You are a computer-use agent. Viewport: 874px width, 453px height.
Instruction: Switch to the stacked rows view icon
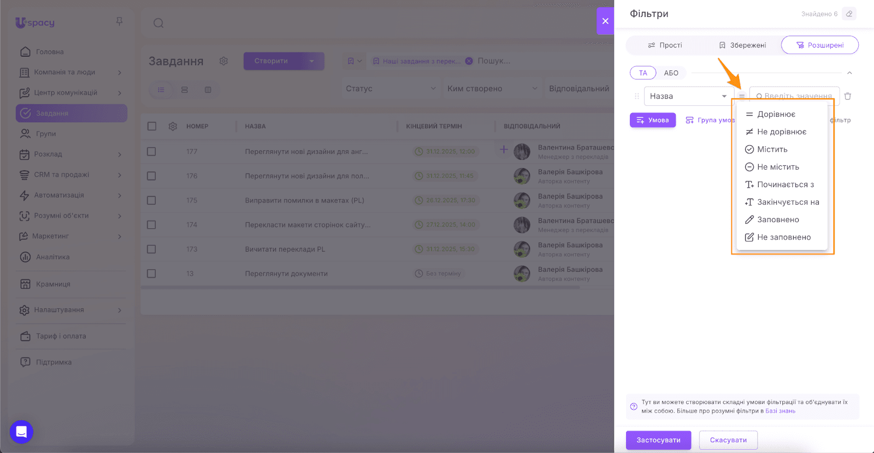pos(185,90)
